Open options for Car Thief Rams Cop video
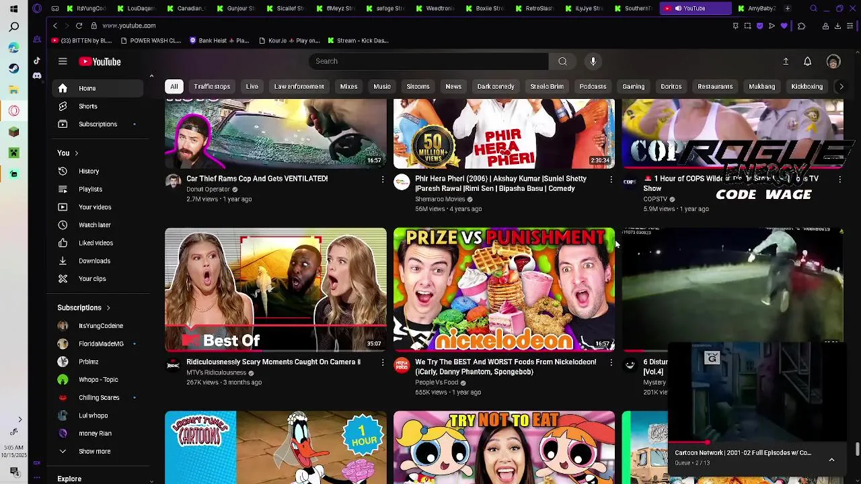This screenshot has width=861, height=484. tap(382, 179)
